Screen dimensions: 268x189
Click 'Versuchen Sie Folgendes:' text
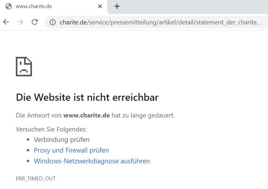click(51, 129)
